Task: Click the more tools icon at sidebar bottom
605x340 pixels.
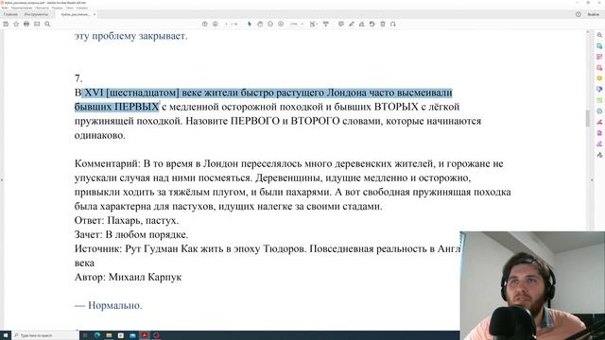Action: 599,155
